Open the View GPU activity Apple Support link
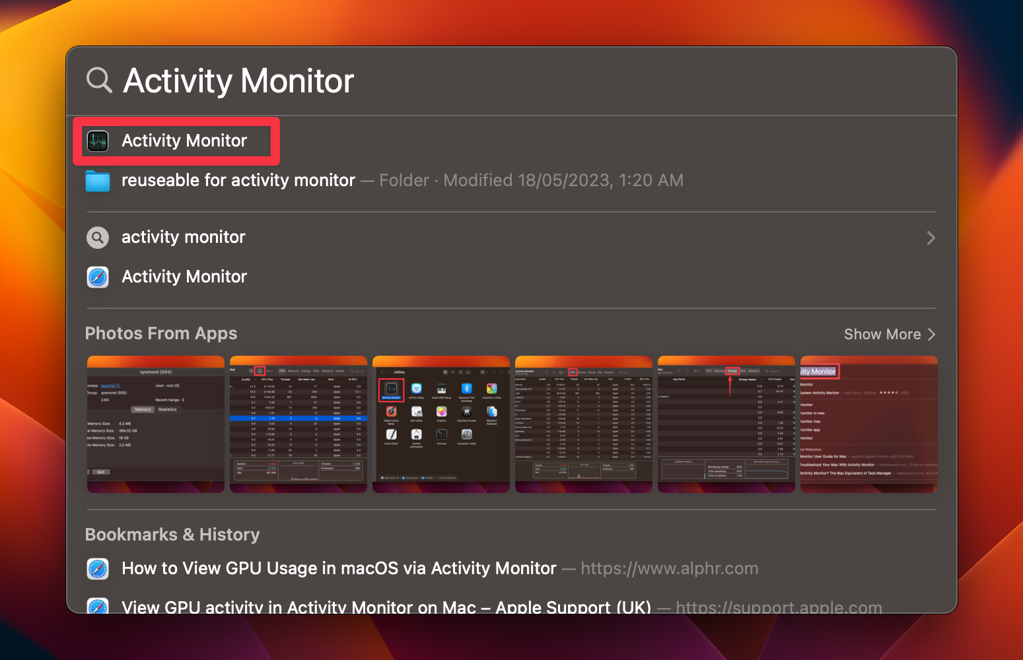 [x=384, y=606]
